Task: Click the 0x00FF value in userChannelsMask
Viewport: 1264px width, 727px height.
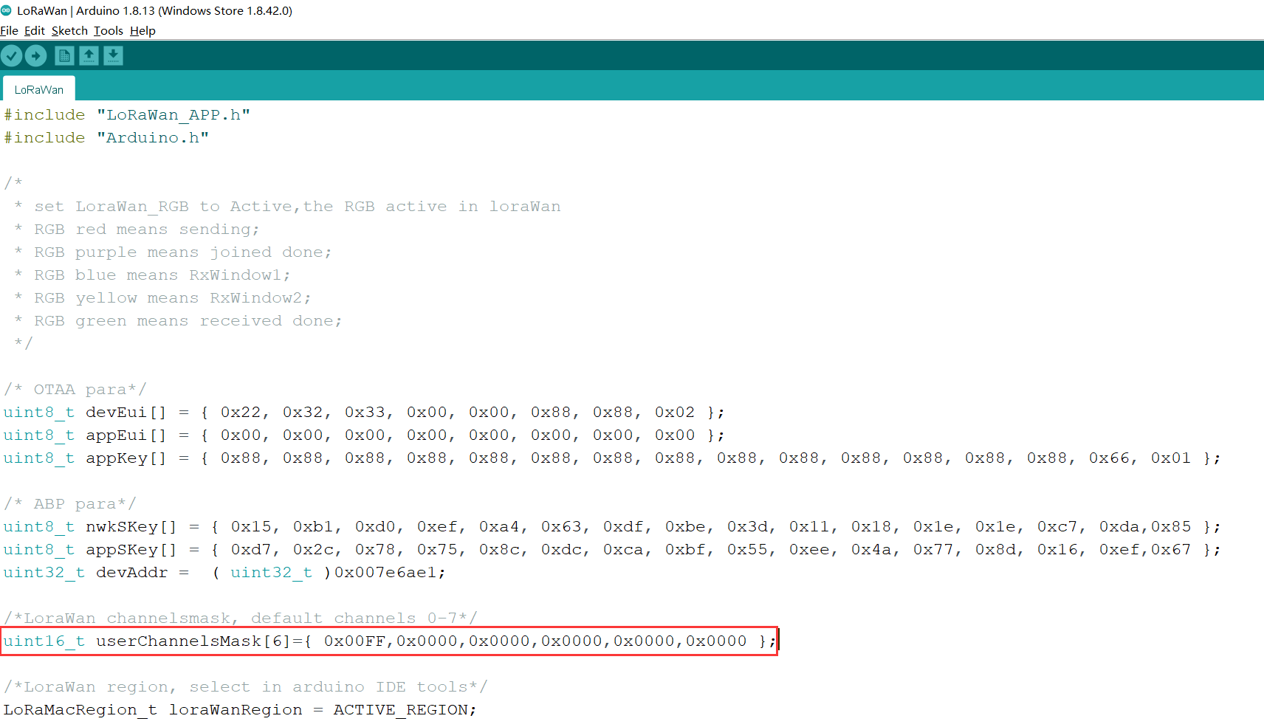Action: click(354, 641)
